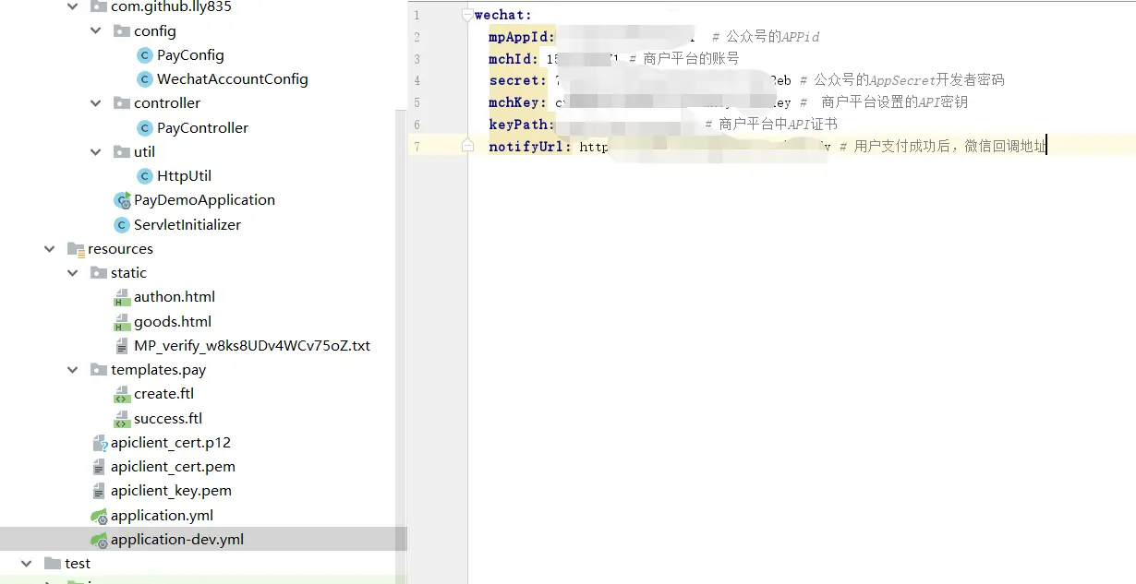Click the test folder icon
1136x584 pixels.
53,563
